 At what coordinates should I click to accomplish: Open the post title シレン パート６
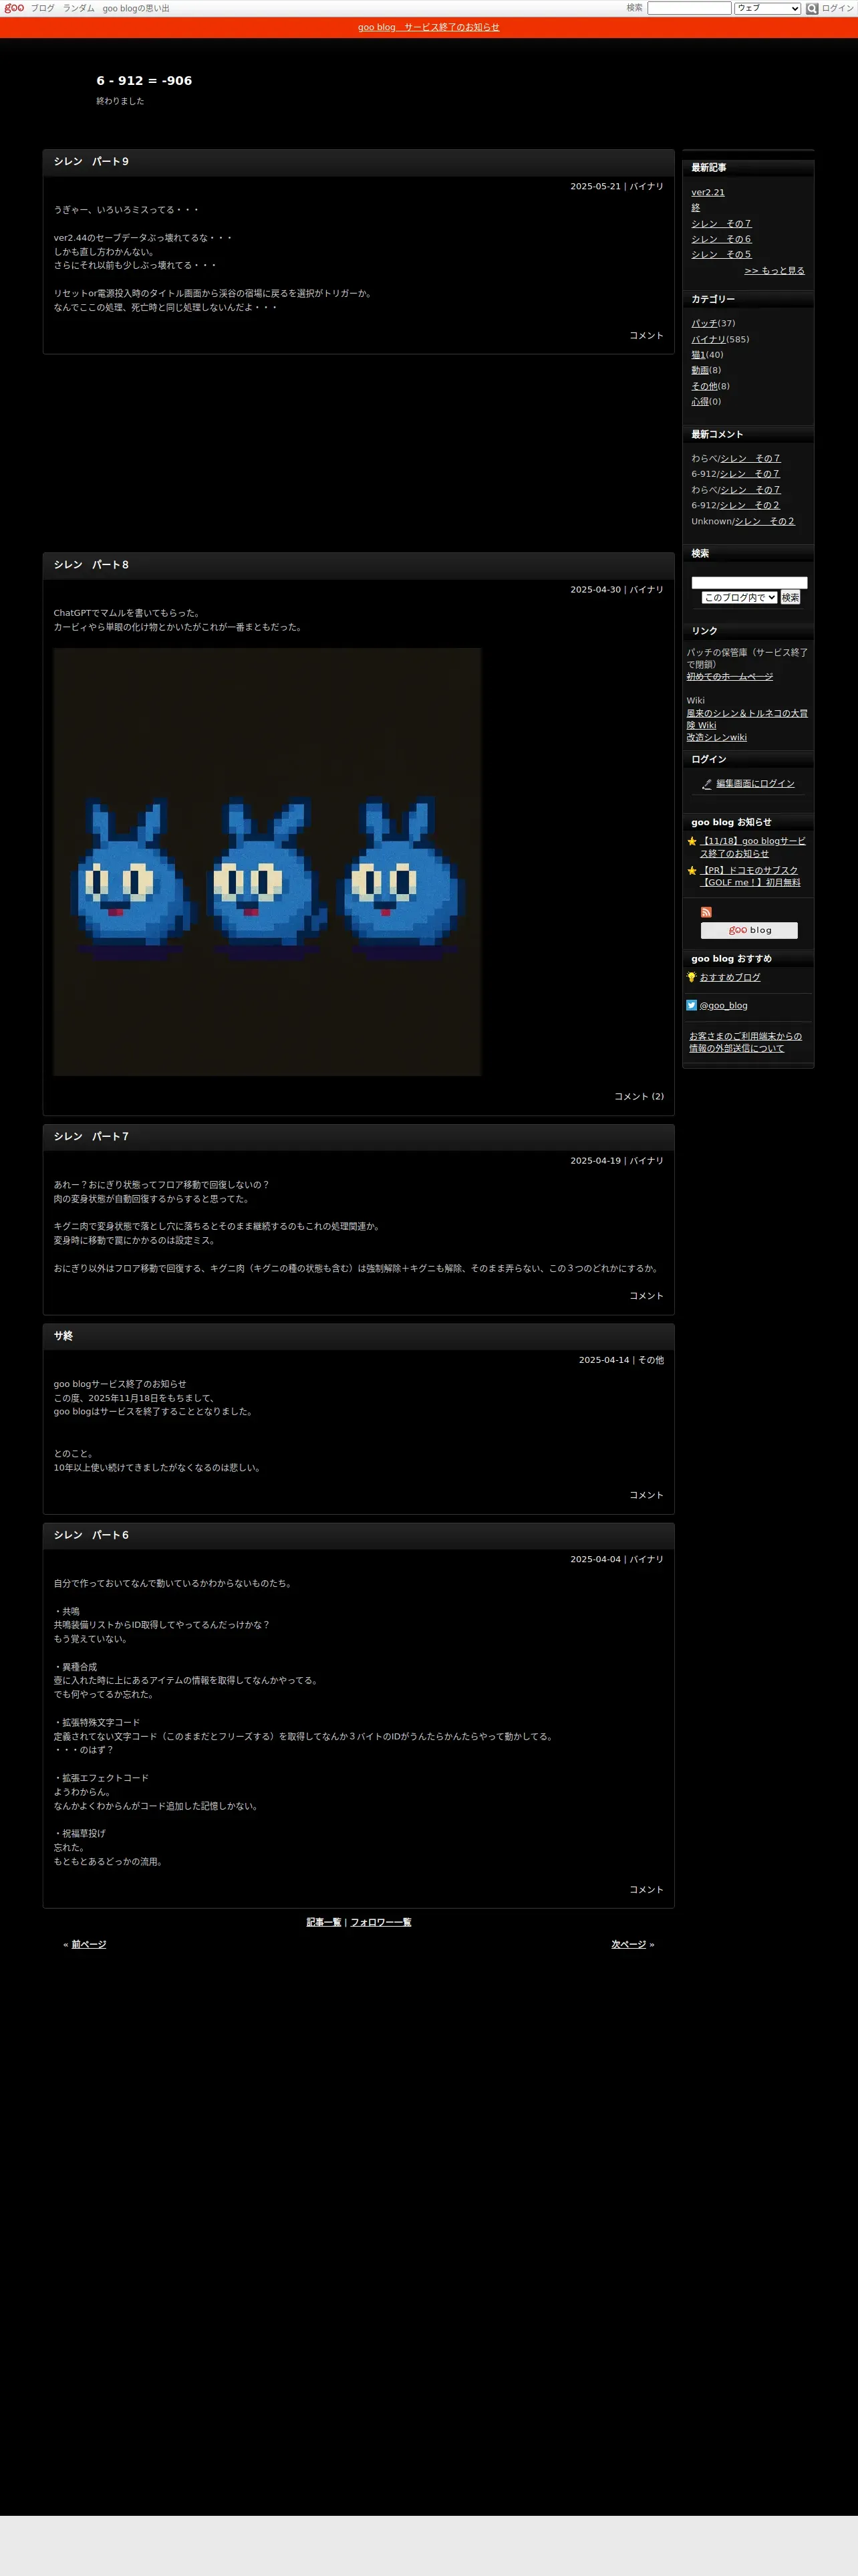pos(91,1535)
